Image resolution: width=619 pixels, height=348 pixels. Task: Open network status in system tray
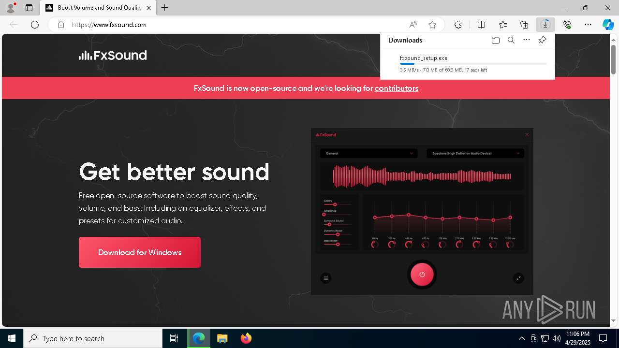click(x=545, y=338)
